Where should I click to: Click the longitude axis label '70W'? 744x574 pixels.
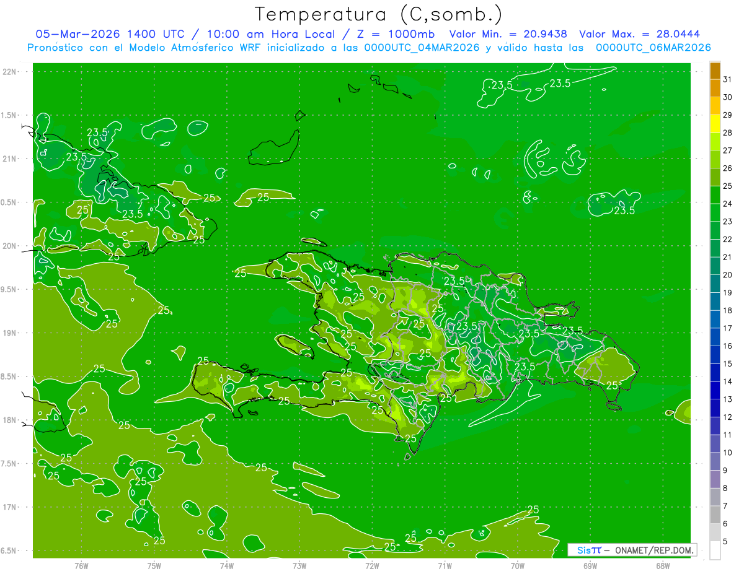(x=517, y=565)
